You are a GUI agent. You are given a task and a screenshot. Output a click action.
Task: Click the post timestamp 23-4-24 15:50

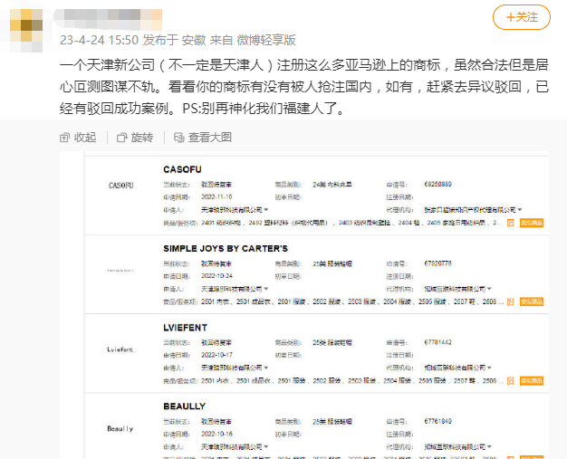(x=99, y=40)
